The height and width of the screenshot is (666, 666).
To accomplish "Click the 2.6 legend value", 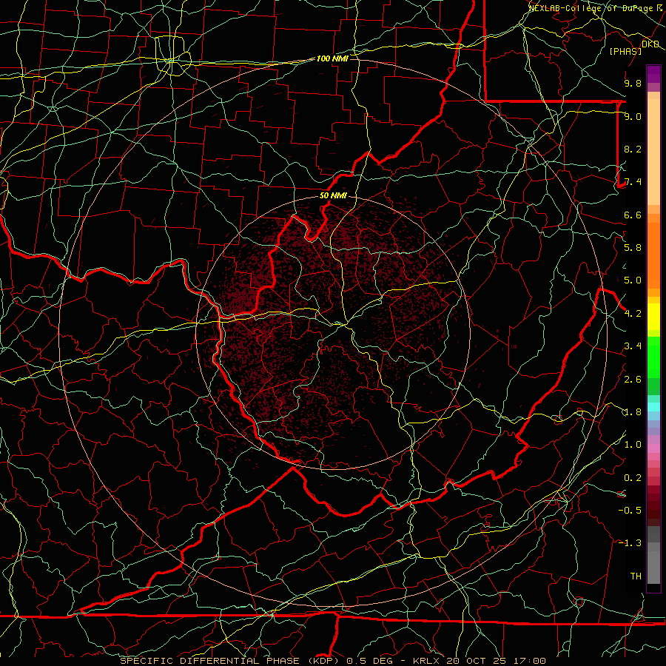I will pyautogui.click(x=633, y=380).
